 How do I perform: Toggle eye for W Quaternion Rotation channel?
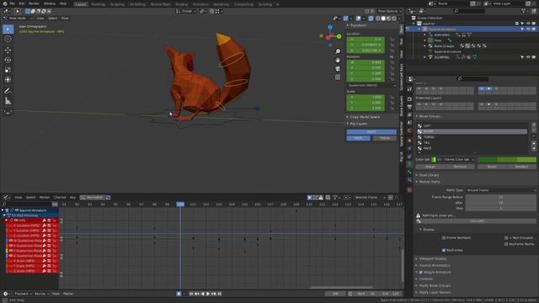11,241
